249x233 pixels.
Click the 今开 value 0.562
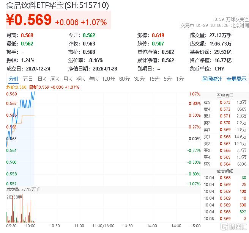click(89, 35)
